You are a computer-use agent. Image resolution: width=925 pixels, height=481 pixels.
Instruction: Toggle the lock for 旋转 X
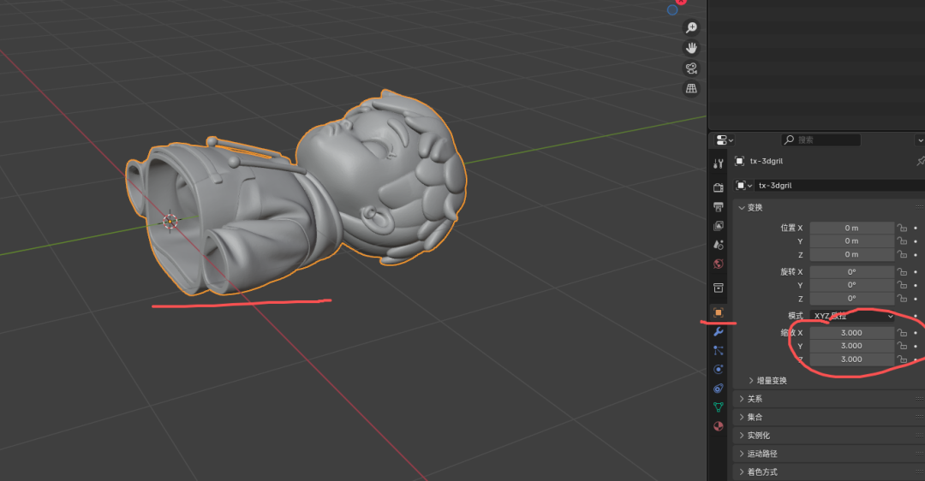pyautogui.click(x=902, y=272)
